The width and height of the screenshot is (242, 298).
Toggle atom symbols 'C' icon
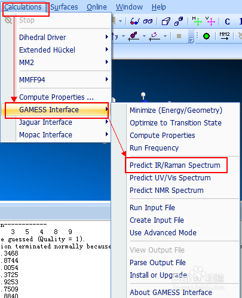(227, 21)
